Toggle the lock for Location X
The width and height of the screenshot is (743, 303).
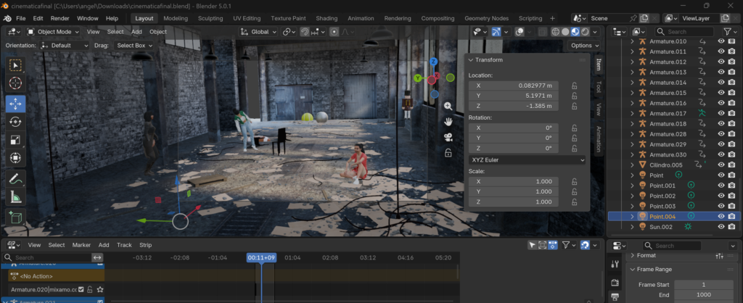click(x=574, y=86)
